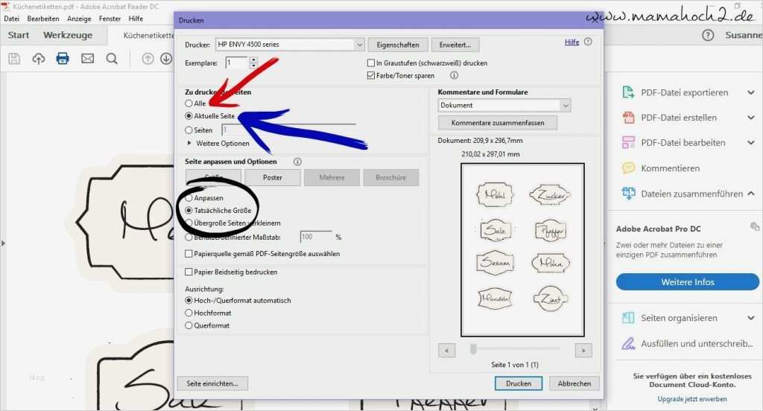This screenshot has height=411, width=763.
Task: Click the Hilfe link in print dialog
Action: 572,42
